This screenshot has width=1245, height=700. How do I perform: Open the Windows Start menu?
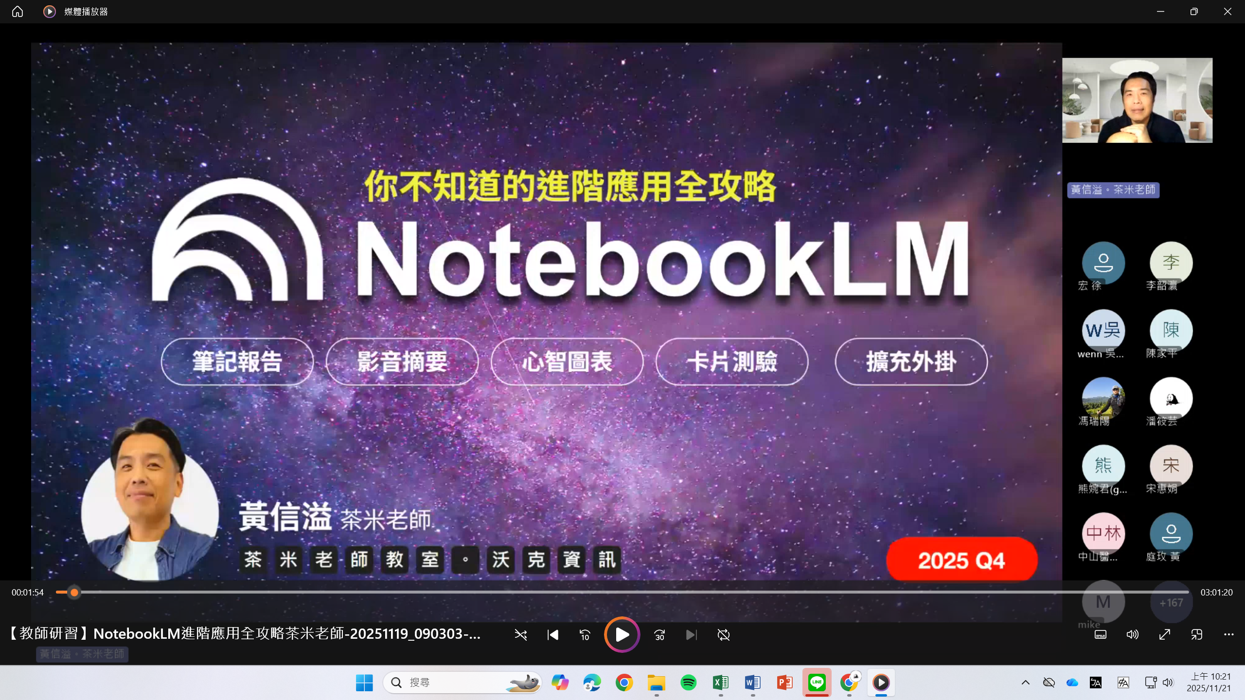(x=364, y=682)
